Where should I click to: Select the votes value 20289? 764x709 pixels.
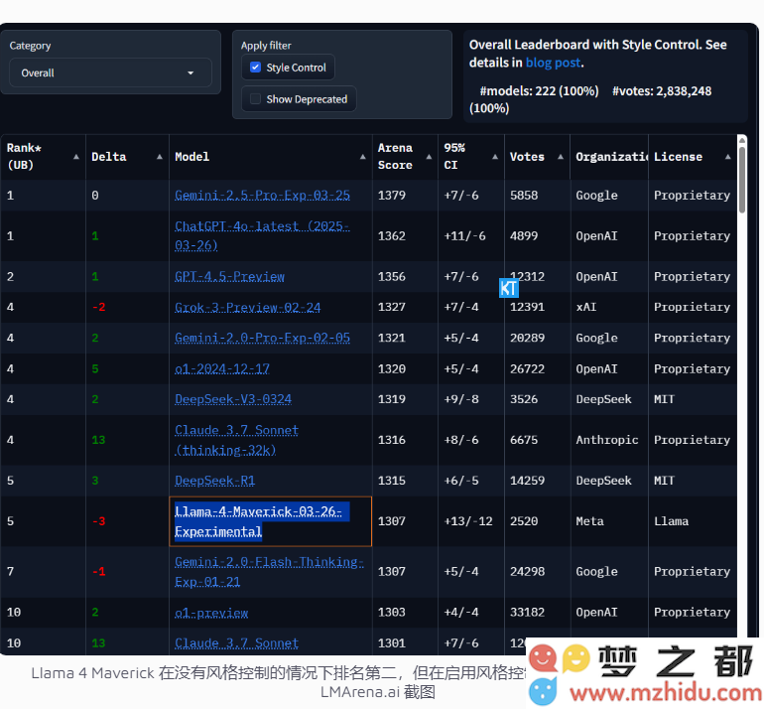(527, 338)
